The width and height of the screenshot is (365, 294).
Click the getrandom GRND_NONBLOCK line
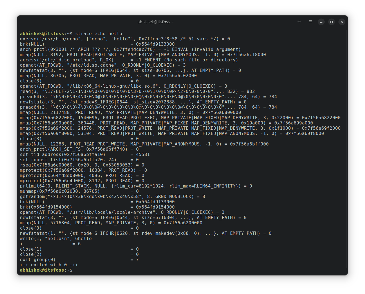pos(113,197)
